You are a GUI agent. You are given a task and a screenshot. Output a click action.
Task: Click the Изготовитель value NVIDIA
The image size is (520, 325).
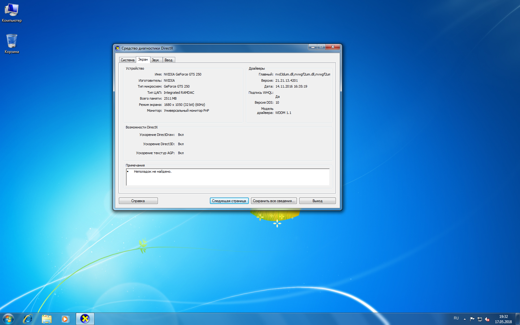(169, 80)
